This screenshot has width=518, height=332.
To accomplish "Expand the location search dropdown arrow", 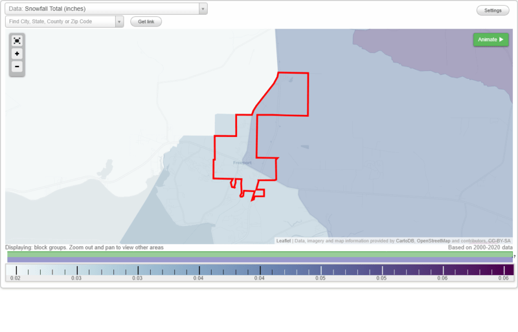I will click(x=119, y=22).
